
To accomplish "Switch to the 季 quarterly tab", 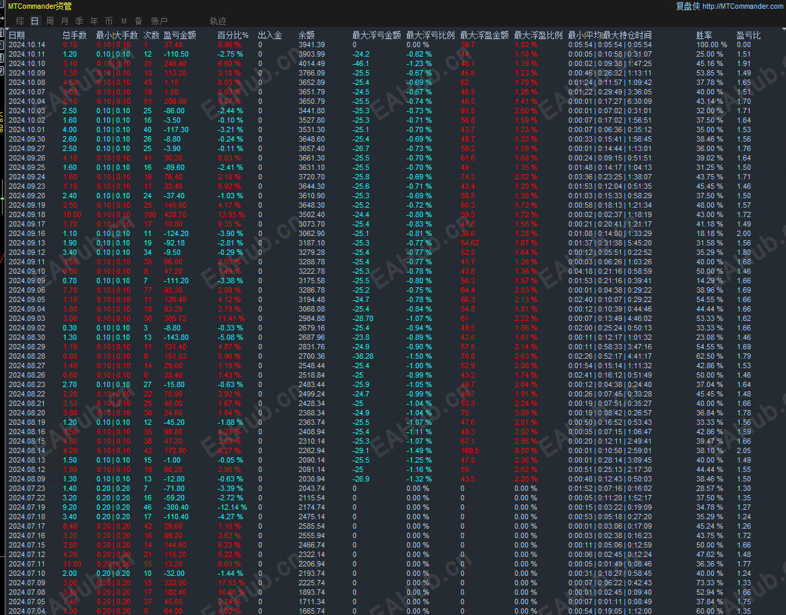I will pyautogui.click(x=79, y=21).
